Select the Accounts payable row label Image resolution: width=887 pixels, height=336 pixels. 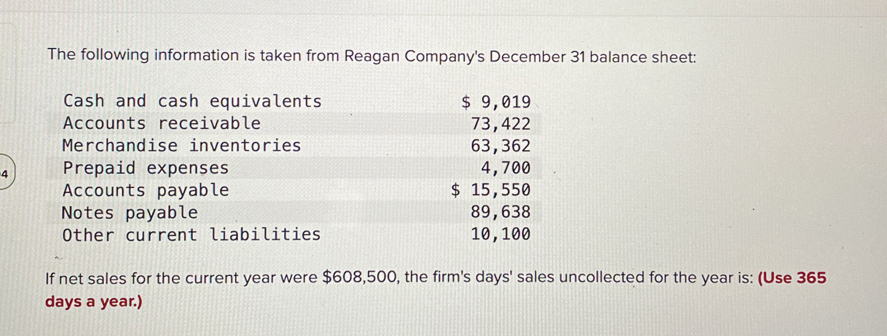(146, 190)
